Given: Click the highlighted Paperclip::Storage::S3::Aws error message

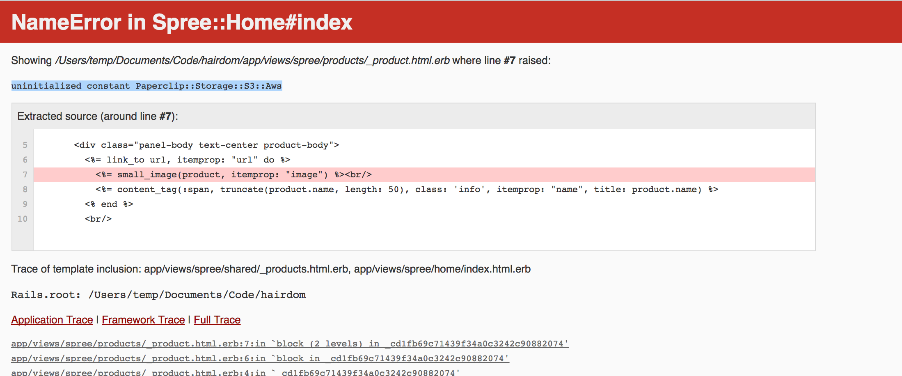Looking at the screenshot, I should (x=147, y=86).
